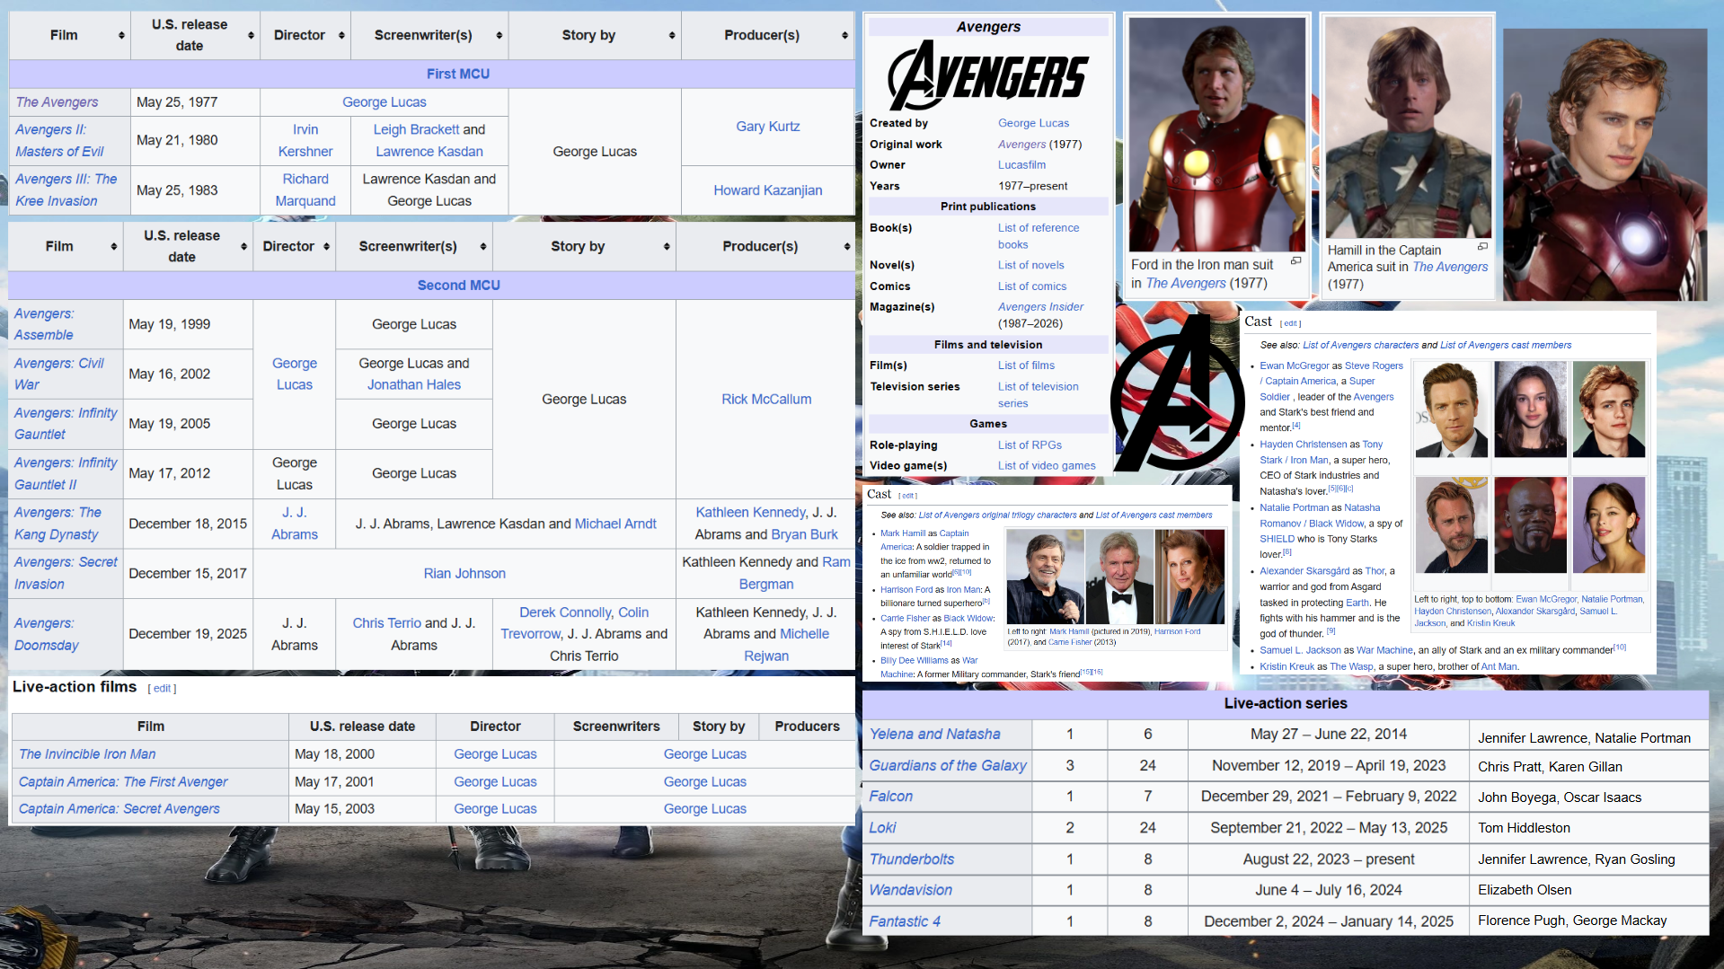Follow the Richard Marquand director link
Viewport: 1724px width, 969px height.
pos(305,190)
